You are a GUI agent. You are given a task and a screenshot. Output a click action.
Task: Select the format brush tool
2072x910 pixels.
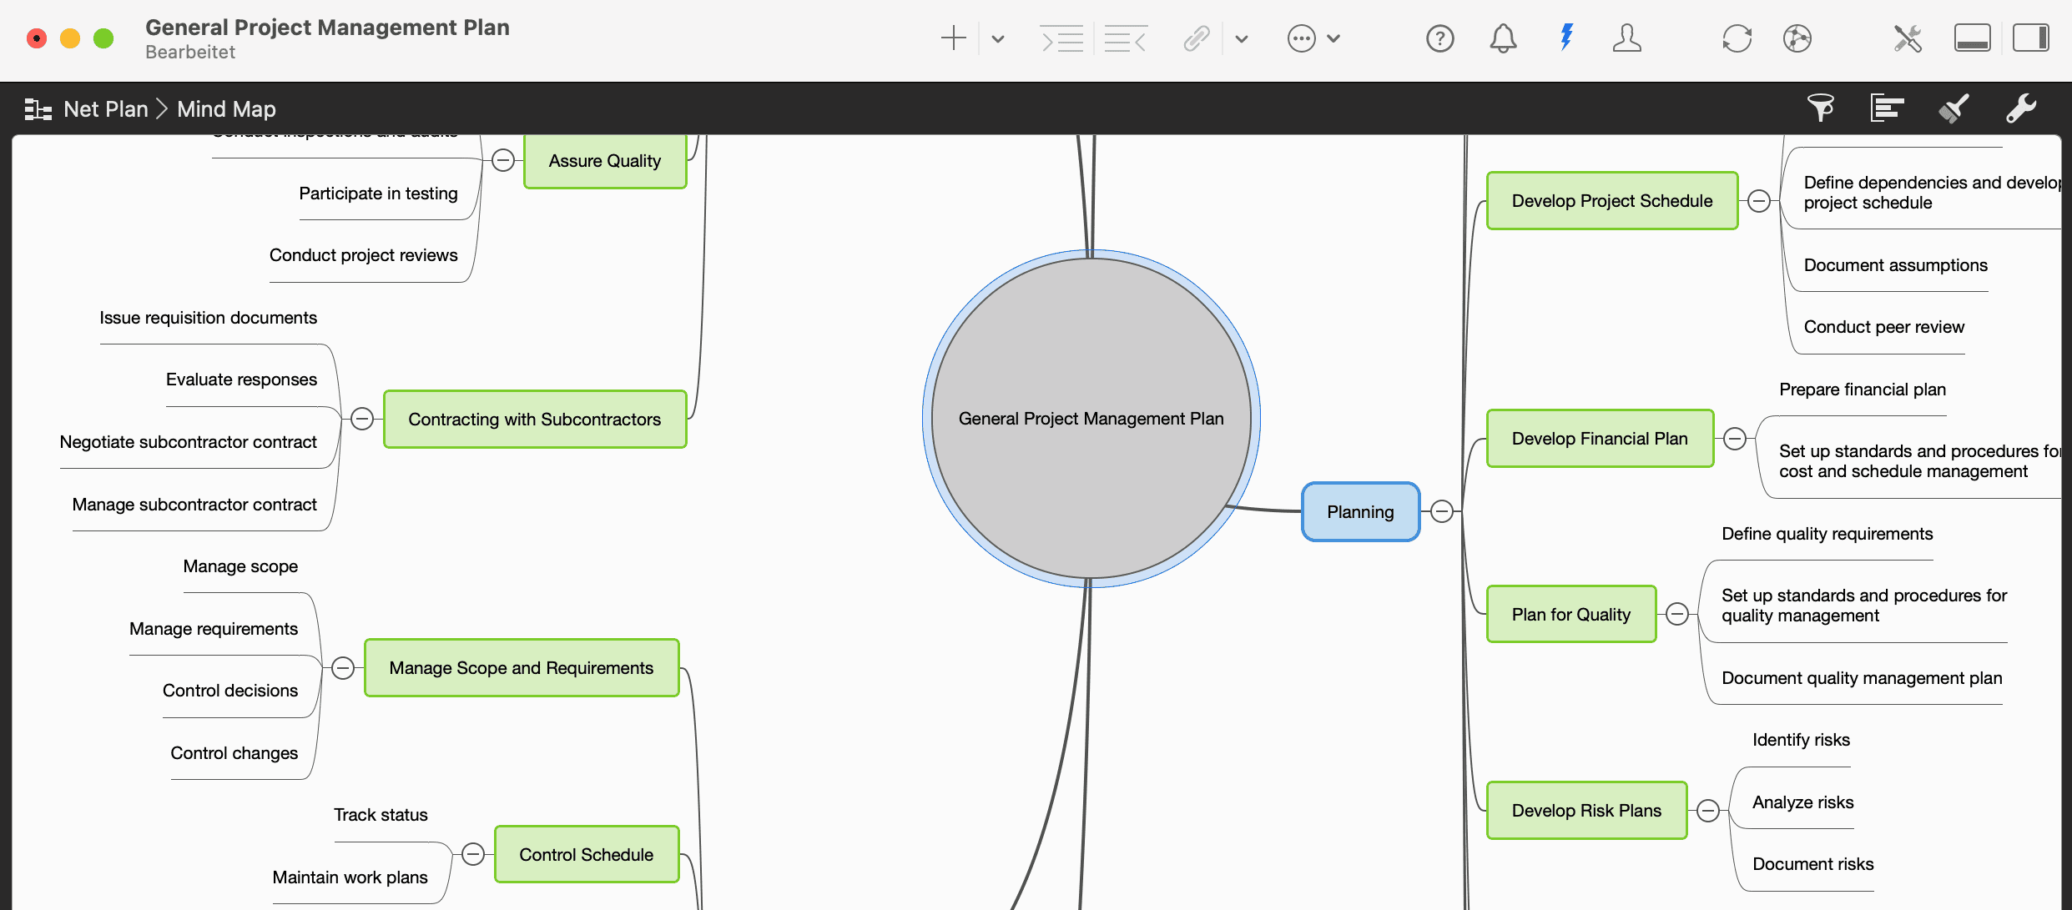pyautogui.click(x=1954, y=108)
